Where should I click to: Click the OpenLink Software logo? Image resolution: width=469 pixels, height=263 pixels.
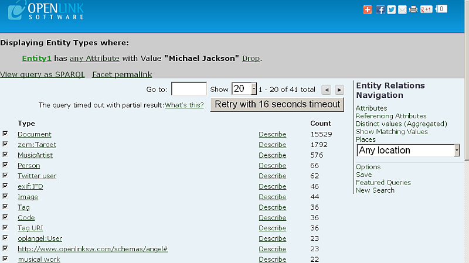[46, 11]
